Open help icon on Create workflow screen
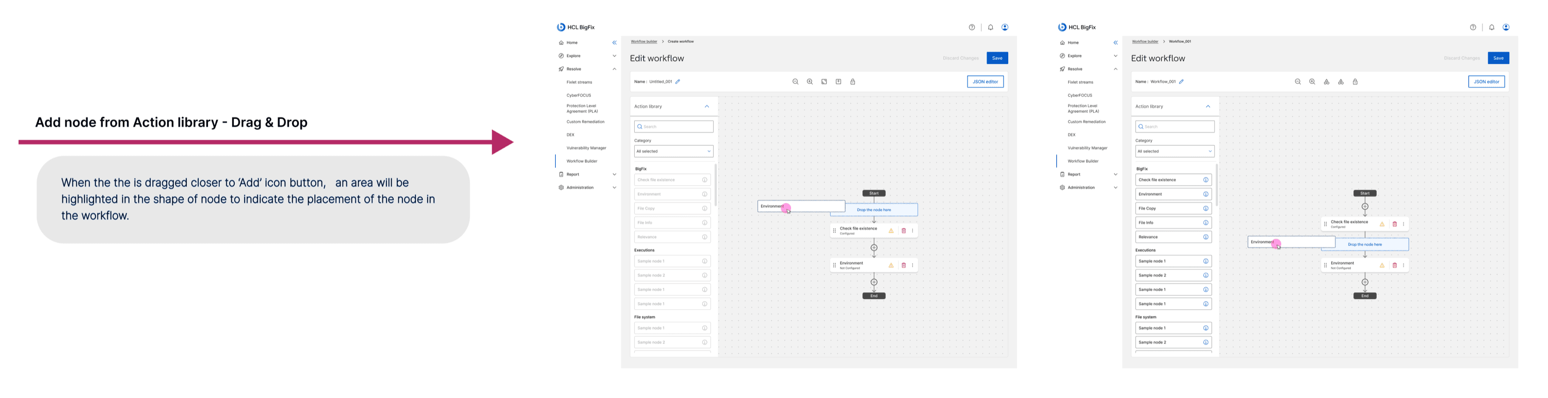Viewport: 1548px width, 398px height. (x=972, y=27)
